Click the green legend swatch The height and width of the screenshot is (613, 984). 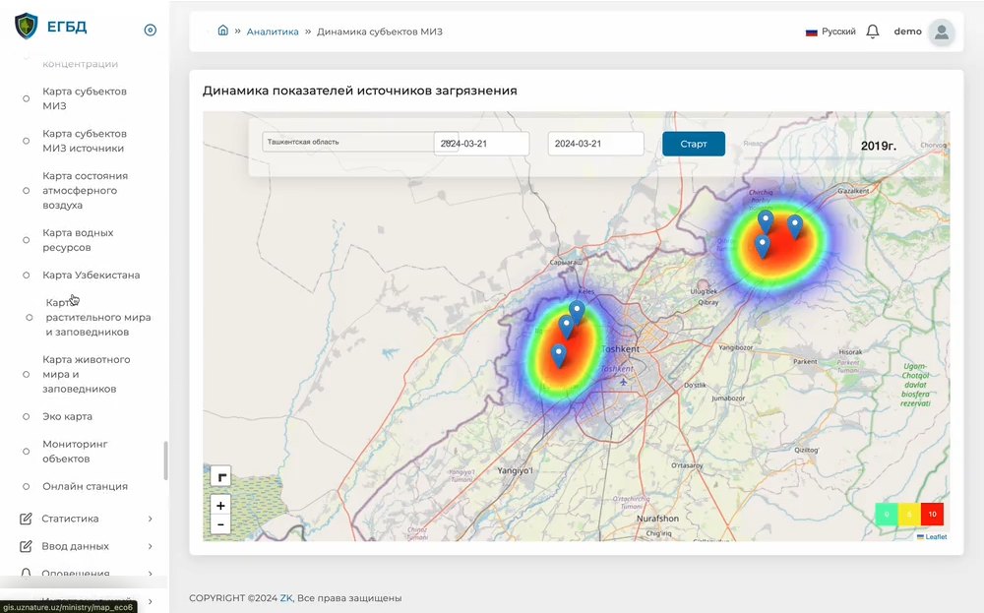tap(887, 514)
